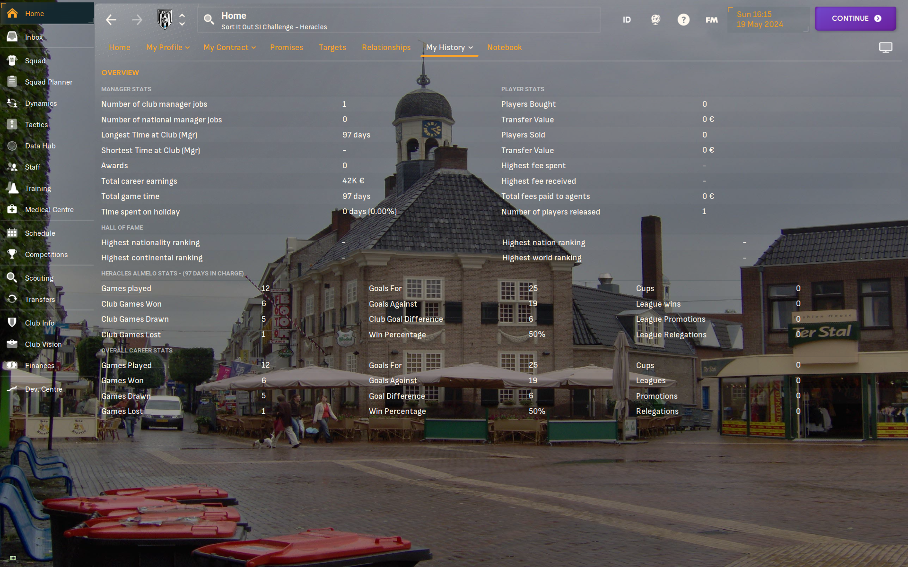Go back with the left arrow

111,20
